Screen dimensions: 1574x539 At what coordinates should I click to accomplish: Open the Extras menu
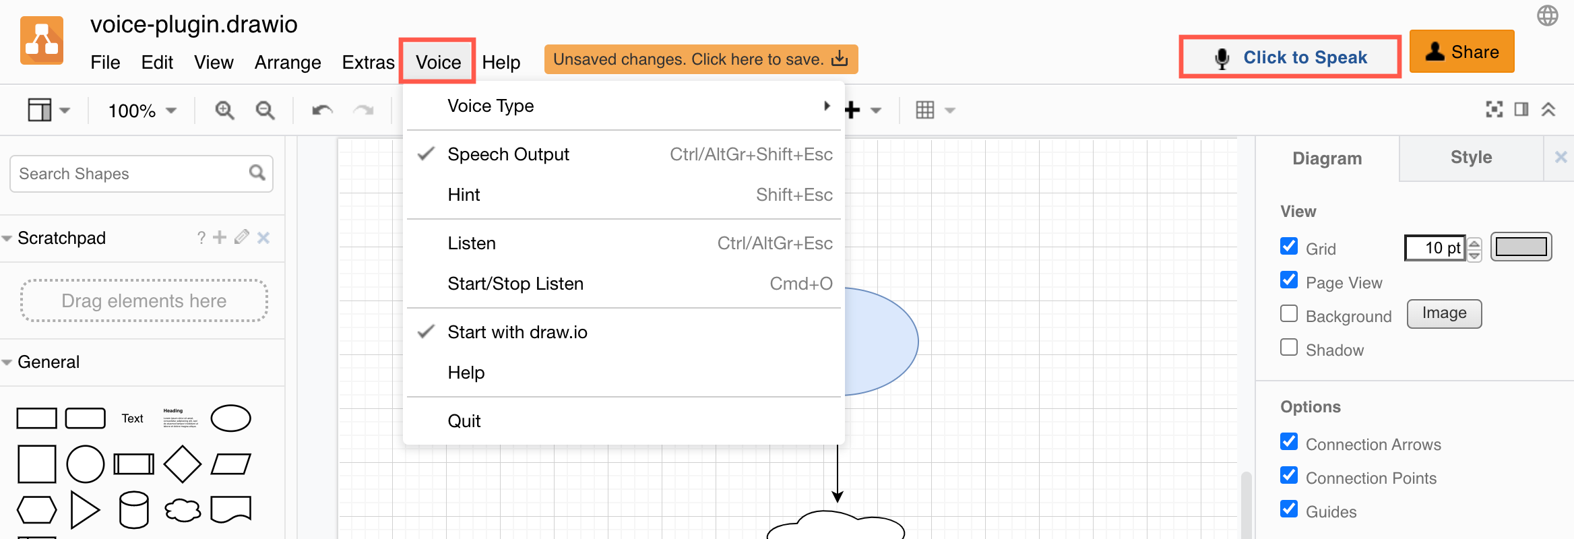(x=368, y=63)
